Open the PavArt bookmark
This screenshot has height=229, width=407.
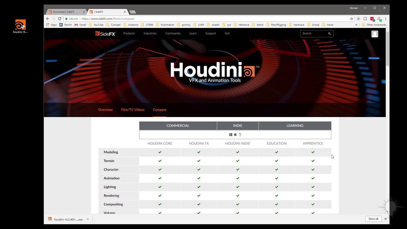(66, 25)
